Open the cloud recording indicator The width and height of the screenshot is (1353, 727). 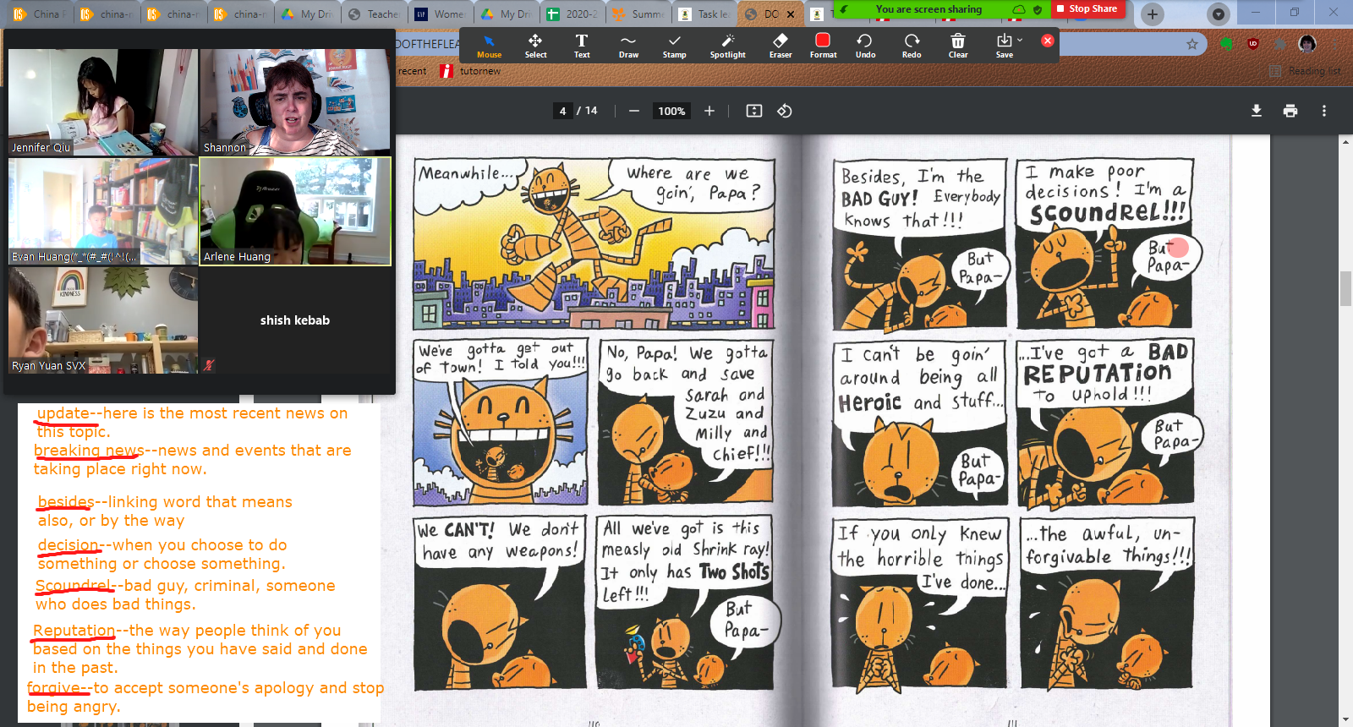point(1019,9)
